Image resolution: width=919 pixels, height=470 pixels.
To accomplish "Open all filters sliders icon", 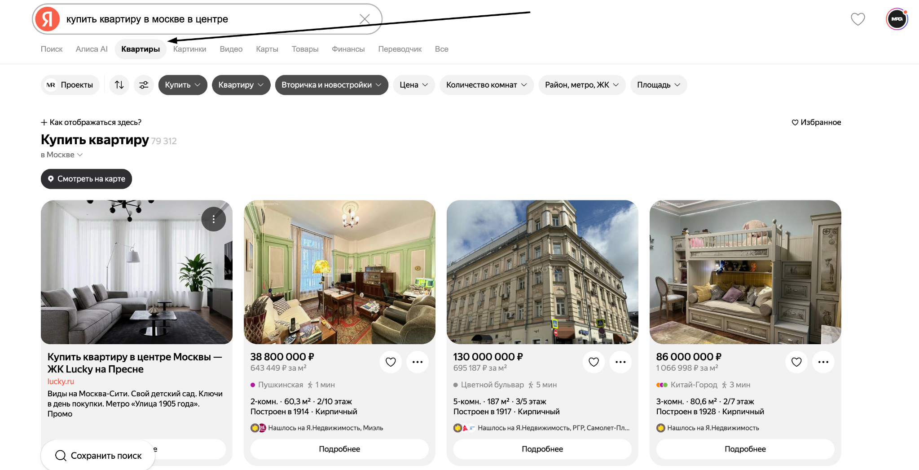I will 144,85.
